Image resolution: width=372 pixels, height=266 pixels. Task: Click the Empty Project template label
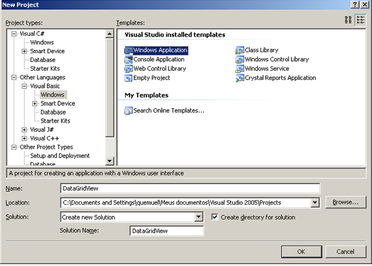tap(152, 78)
